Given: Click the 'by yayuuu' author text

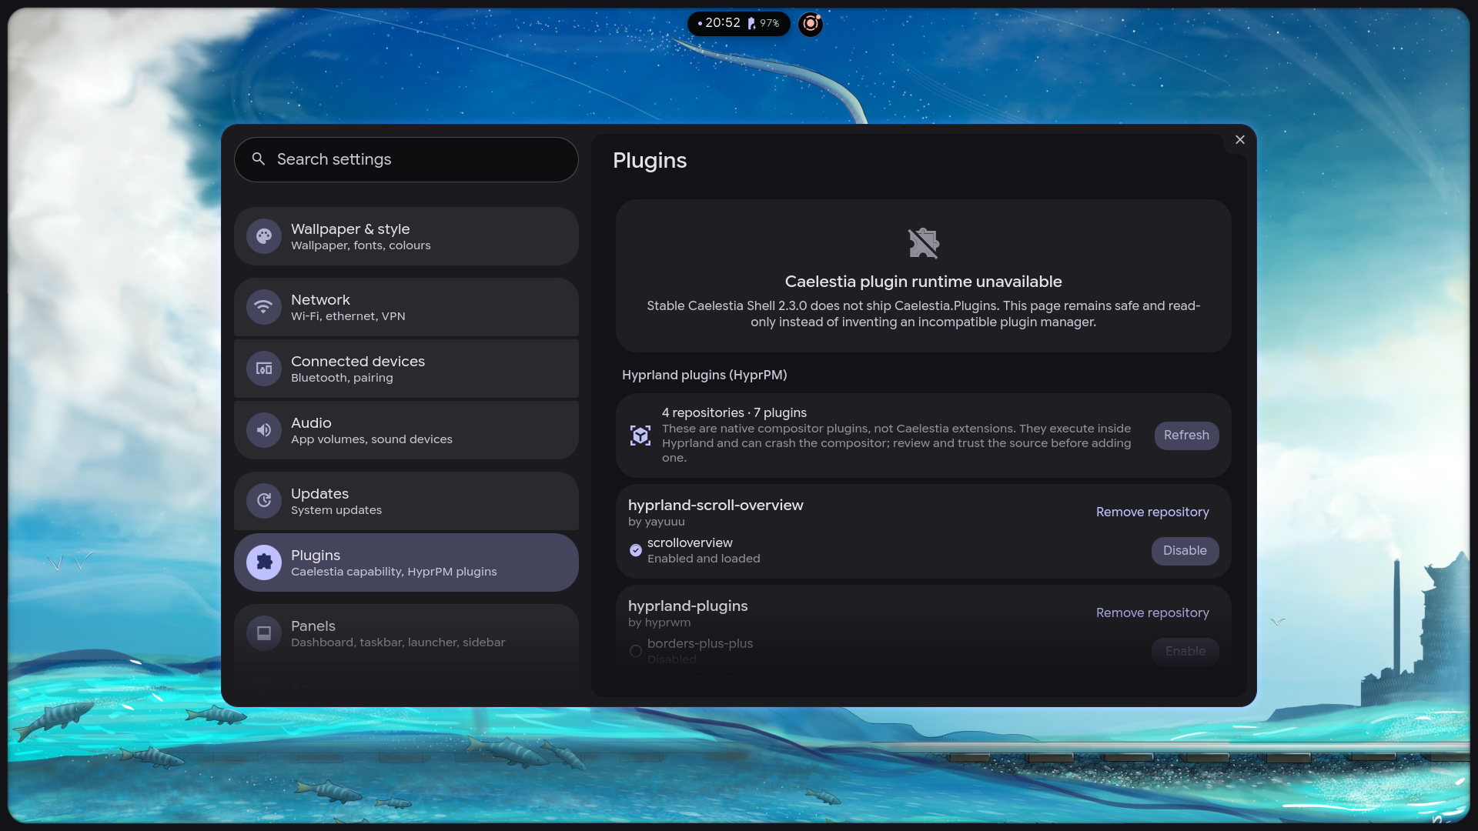Looking at the screenshot, I should point(657,522).
